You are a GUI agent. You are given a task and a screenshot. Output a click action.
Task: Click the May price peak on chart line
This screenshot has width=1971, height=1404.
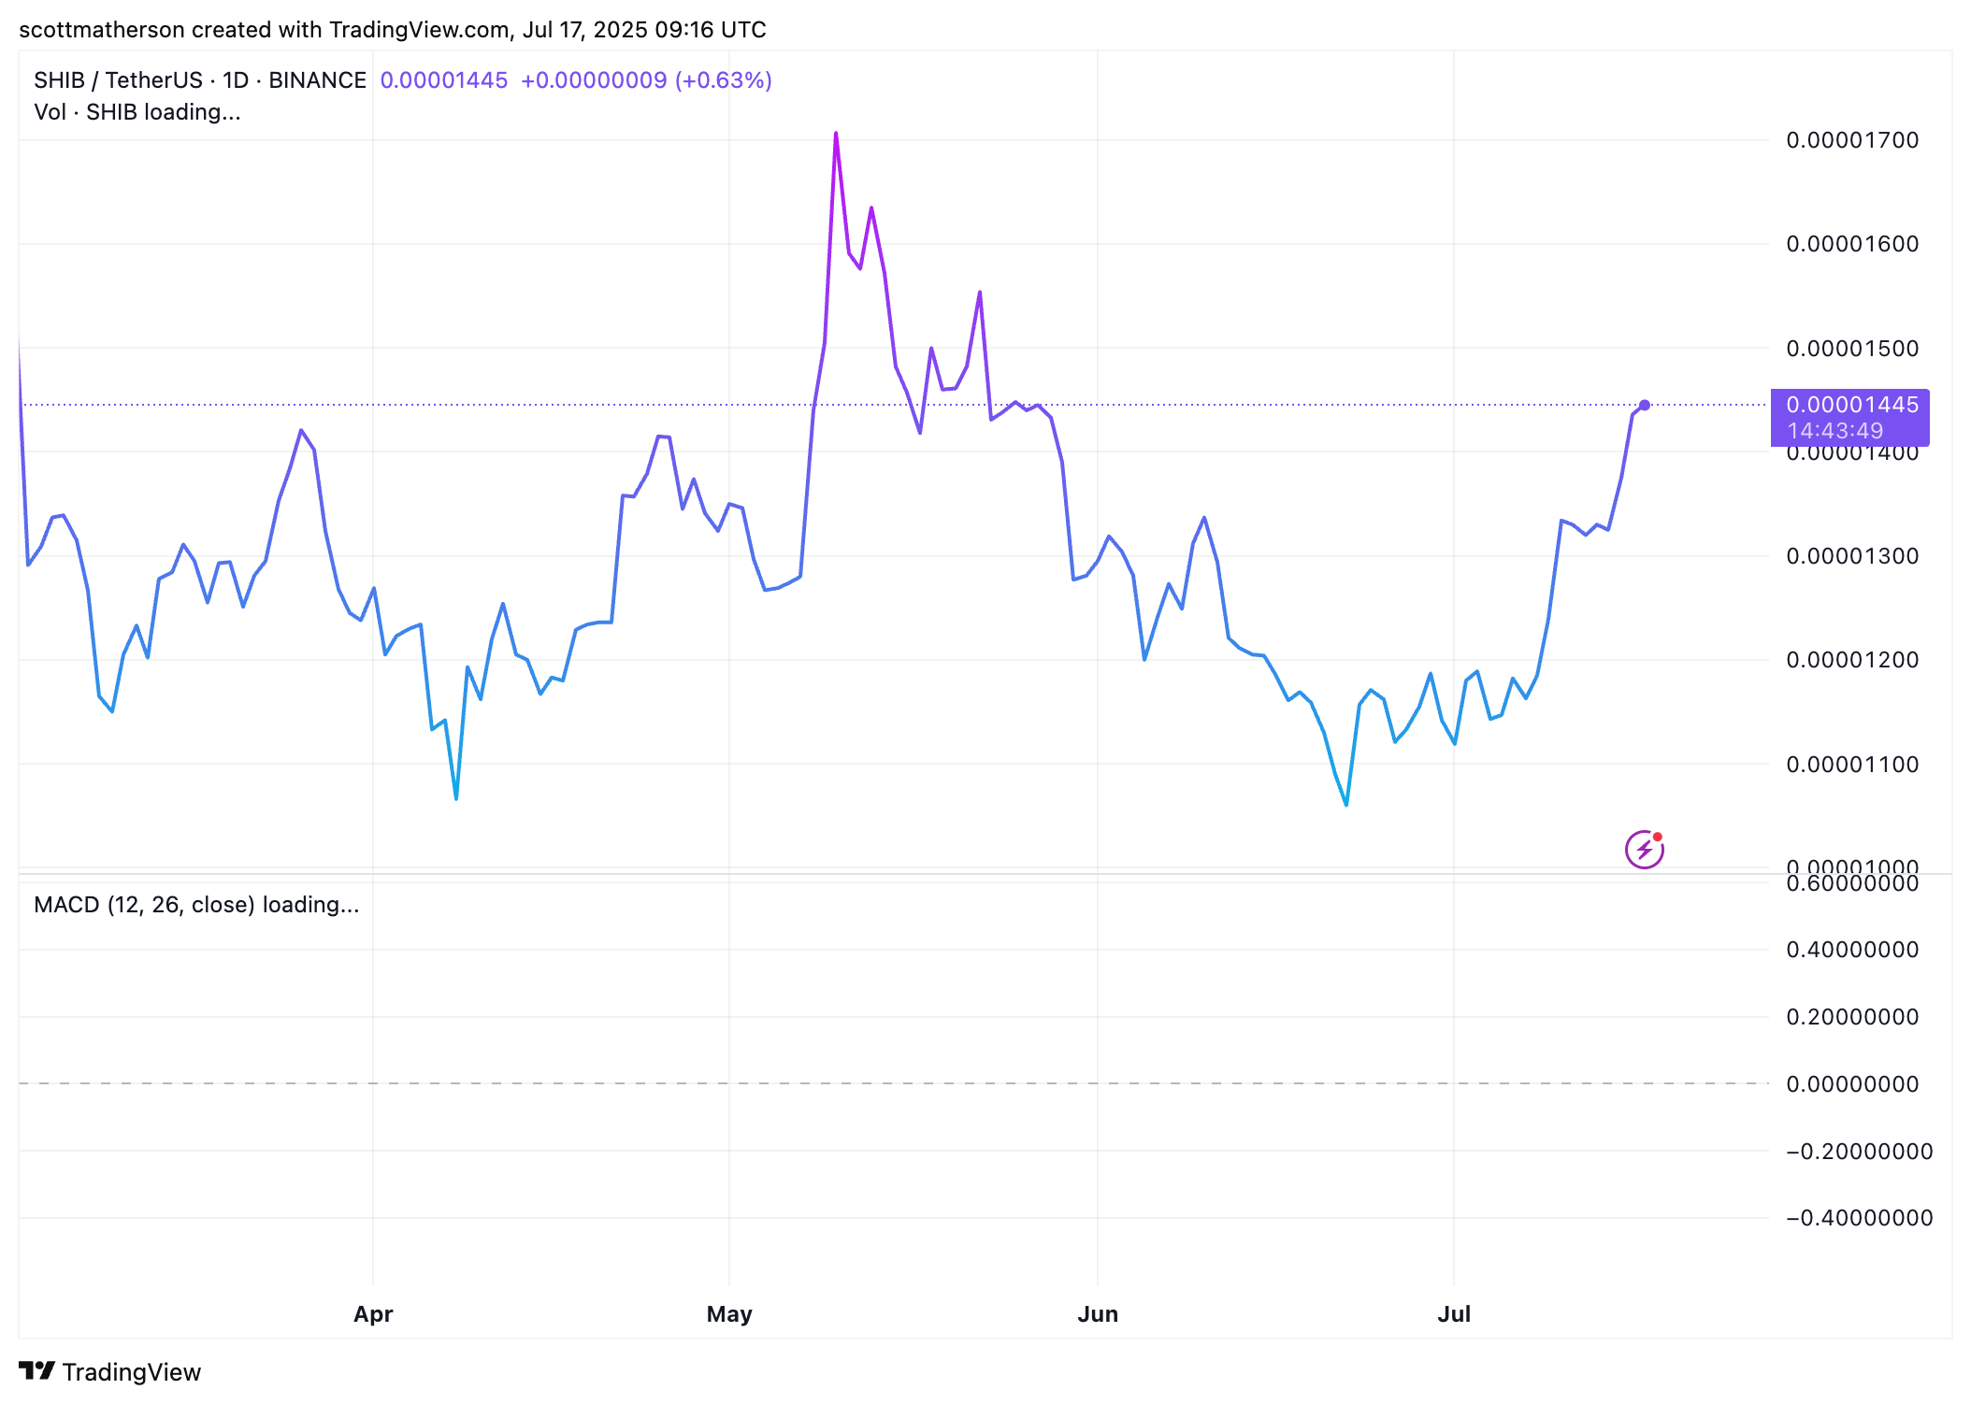pyautogui.click(x=836, y=134)
